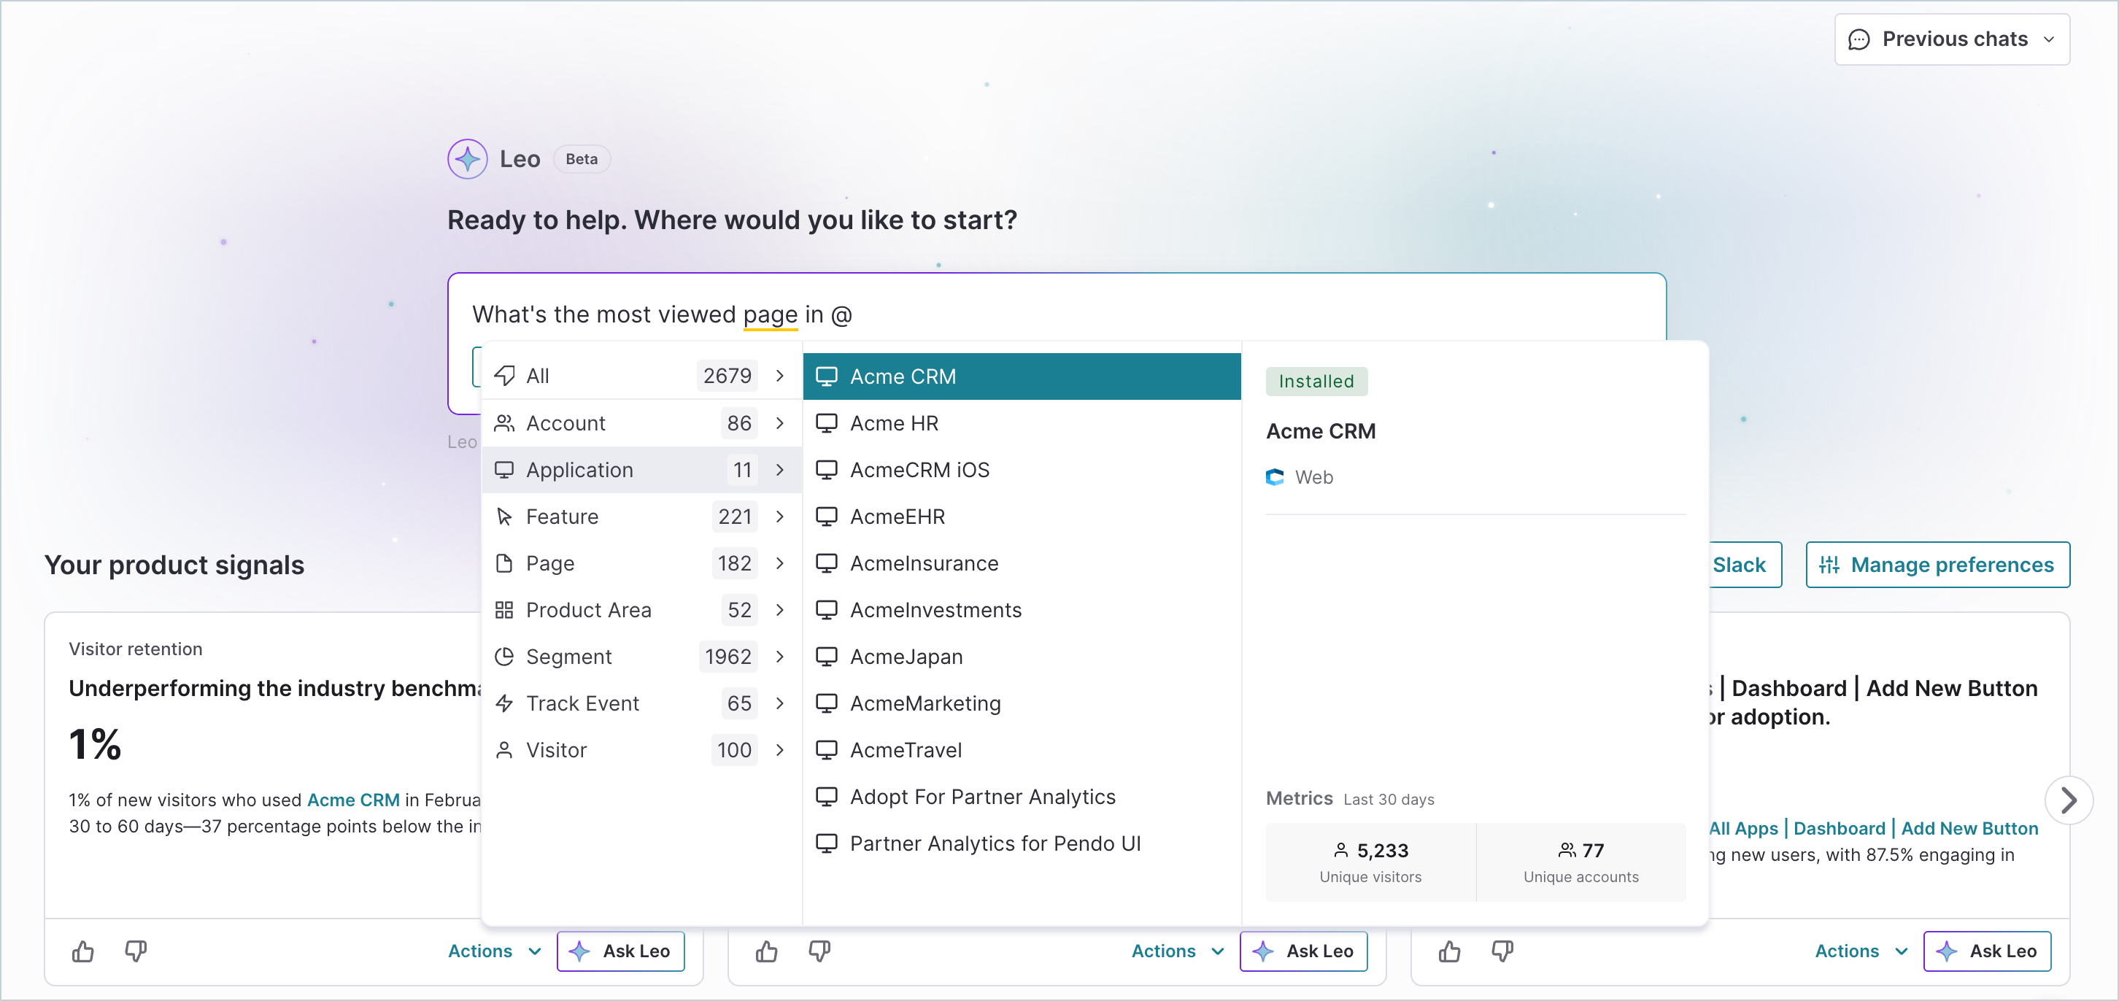Click the speech bubble icon in Previous chats
The width and height of the screenshot is (2119, 1001).
[x=1859, y=39]
